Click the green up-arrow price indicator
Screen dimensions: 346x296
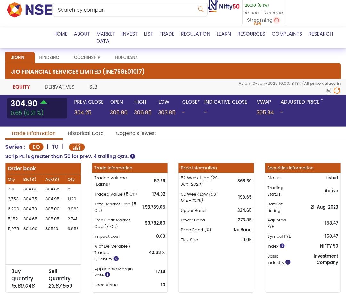44,102
